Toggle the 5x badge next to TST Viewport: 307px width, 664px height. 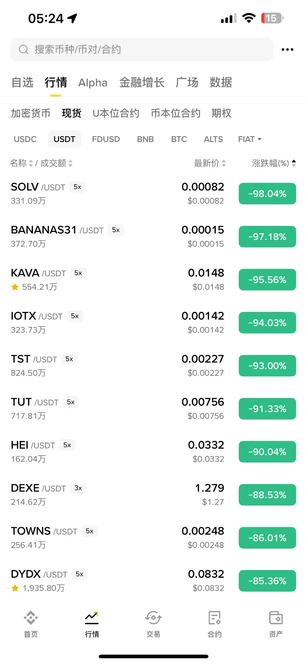click(x=69, y=359)
